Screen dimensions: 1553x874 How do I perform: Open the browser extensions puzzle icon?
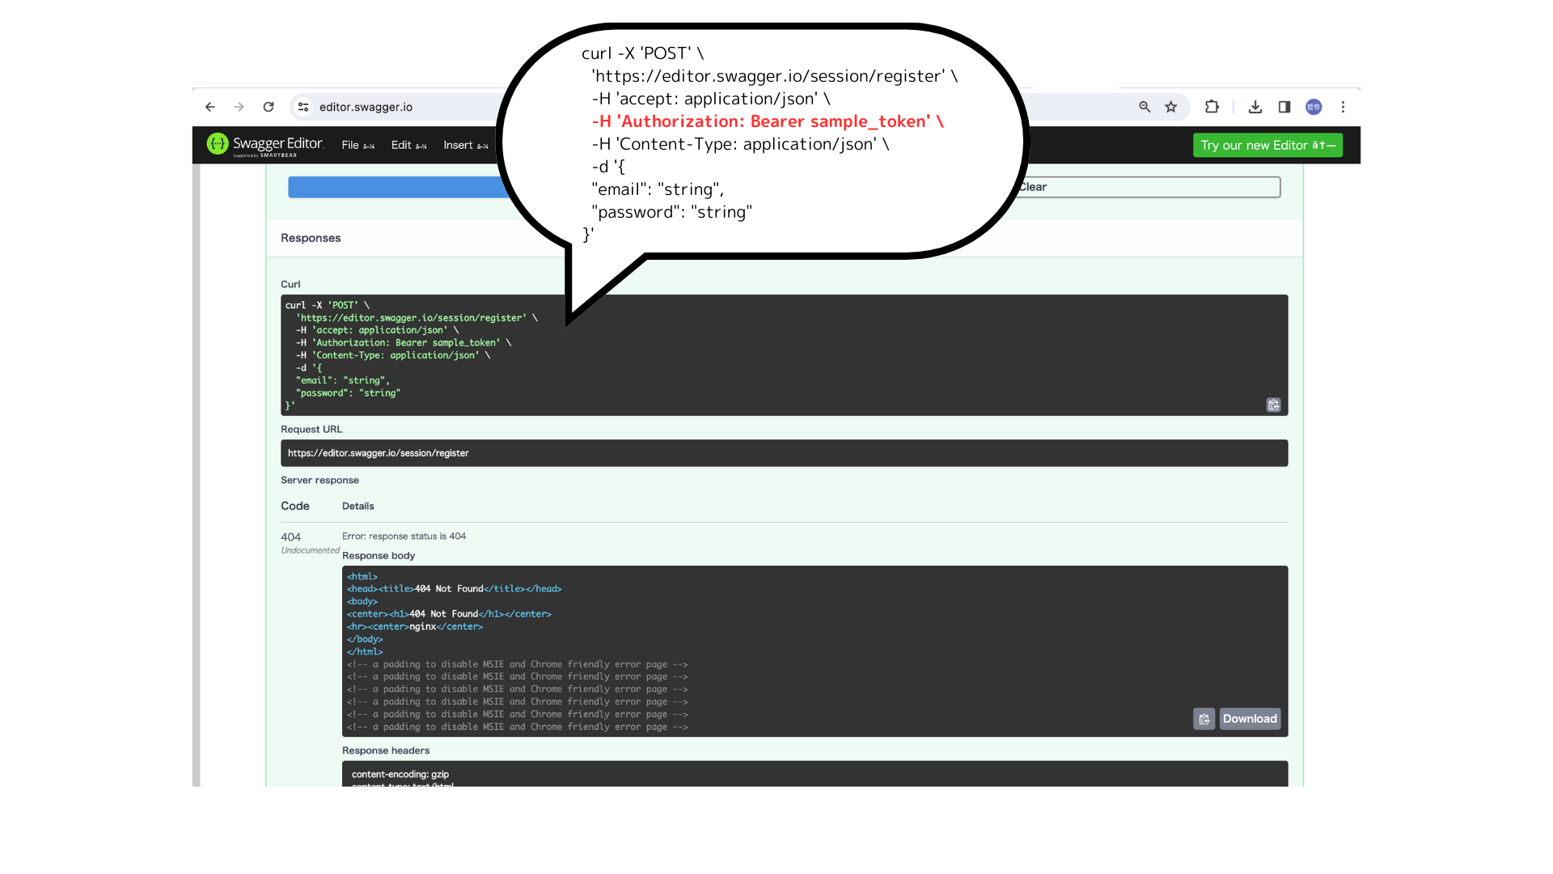point(1212,107)
